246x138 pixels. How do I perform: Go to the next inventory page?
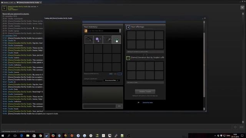[x=120, y=74]
